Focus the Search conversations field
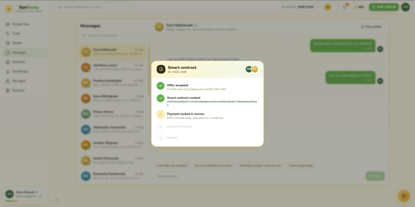The image size is (415, 207). click(x=113, y=35)
